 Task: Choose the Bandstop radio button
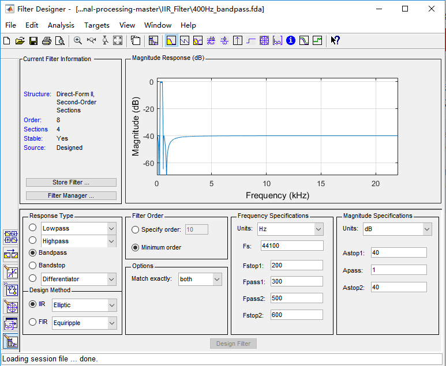point(33,265)
